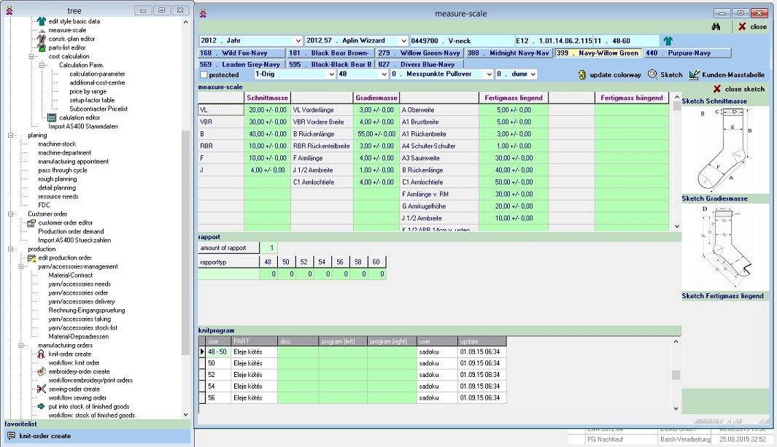The width and height of the screenshot is (777, 447).
Task: Open the 2012 Jahr dropdown
Action: pyautogui.click(x=298, y=41)
